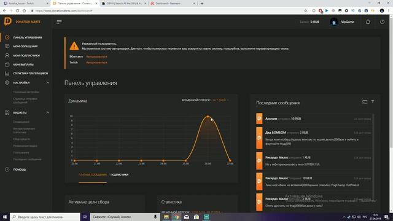Open Microsoft Store from the taskbar
The image size is (393, 221).
[196, 217]
